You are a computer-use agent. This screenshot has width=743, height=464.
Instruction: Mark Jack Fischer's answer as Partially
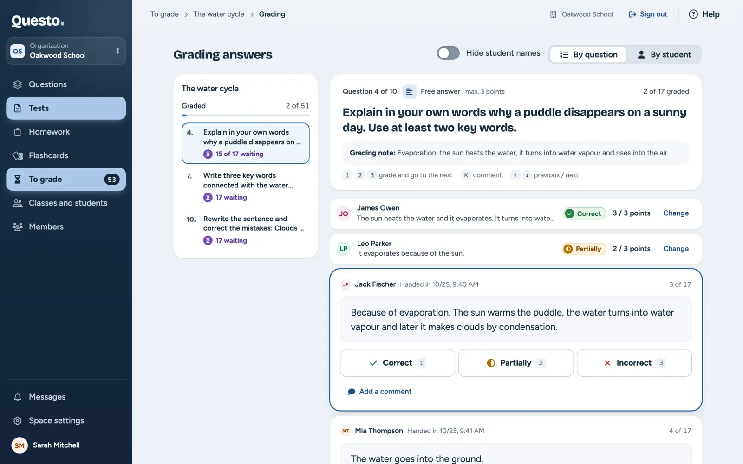click(x=515, y=363)
